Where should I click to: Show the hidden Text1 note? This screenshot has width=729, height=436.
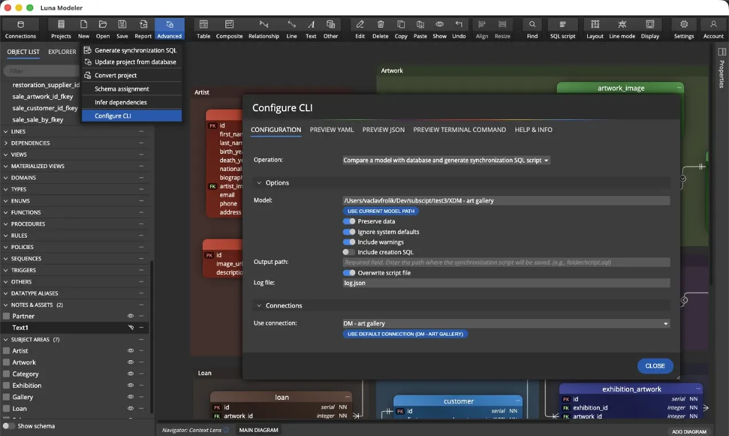point(130,328)
